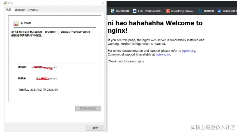
Task: Open the nginx.com link
Action: pos(163,55)
